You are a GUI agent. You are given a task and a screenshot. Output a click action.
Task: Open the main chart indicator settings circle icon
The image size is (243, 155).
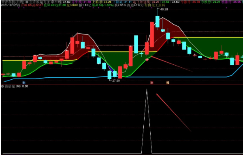(27, 2)
